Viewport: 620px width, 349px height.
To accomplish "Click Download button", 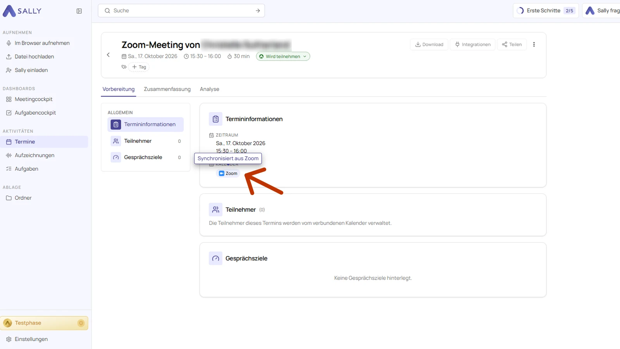I will point(429,45).
